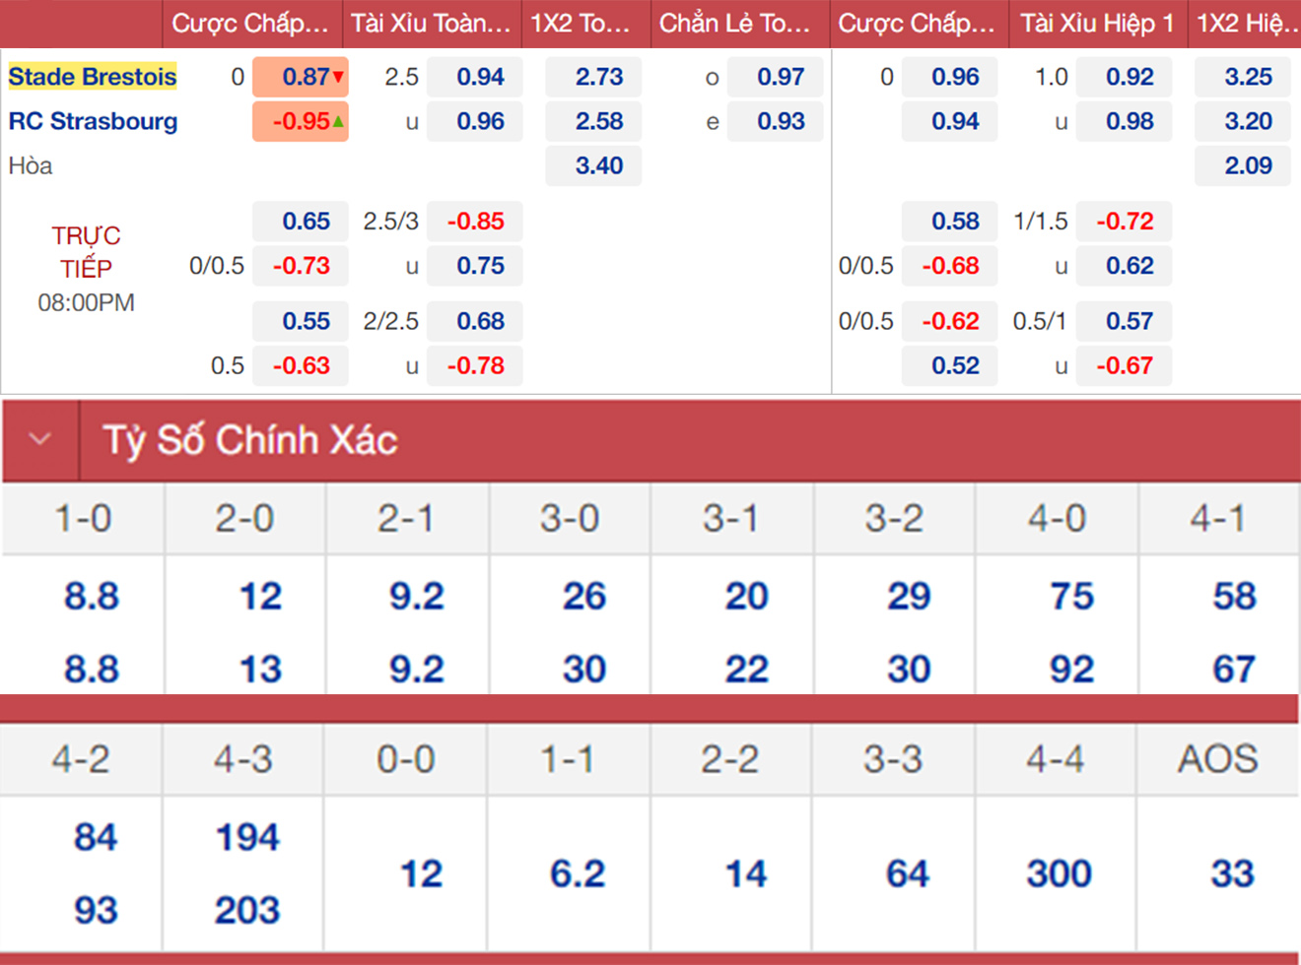
Task: Open Stade Brestois team link
Action: pos(93,77)
